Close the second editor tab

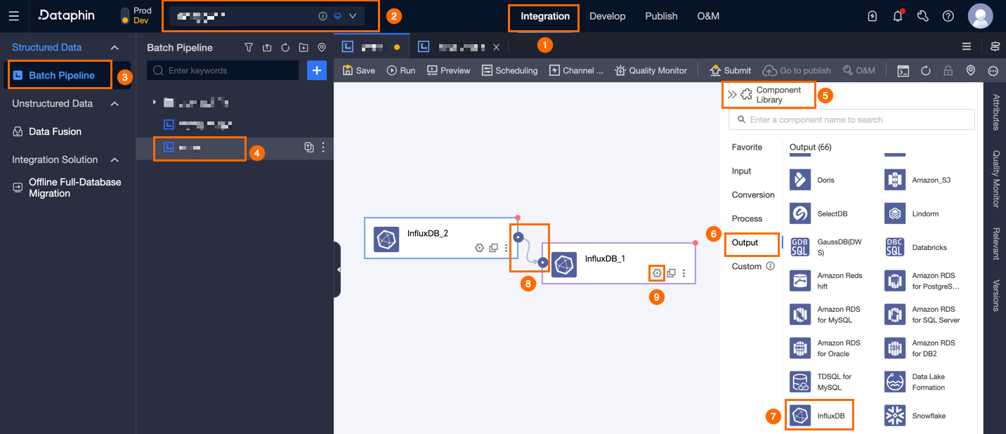(x=496, y=47)
